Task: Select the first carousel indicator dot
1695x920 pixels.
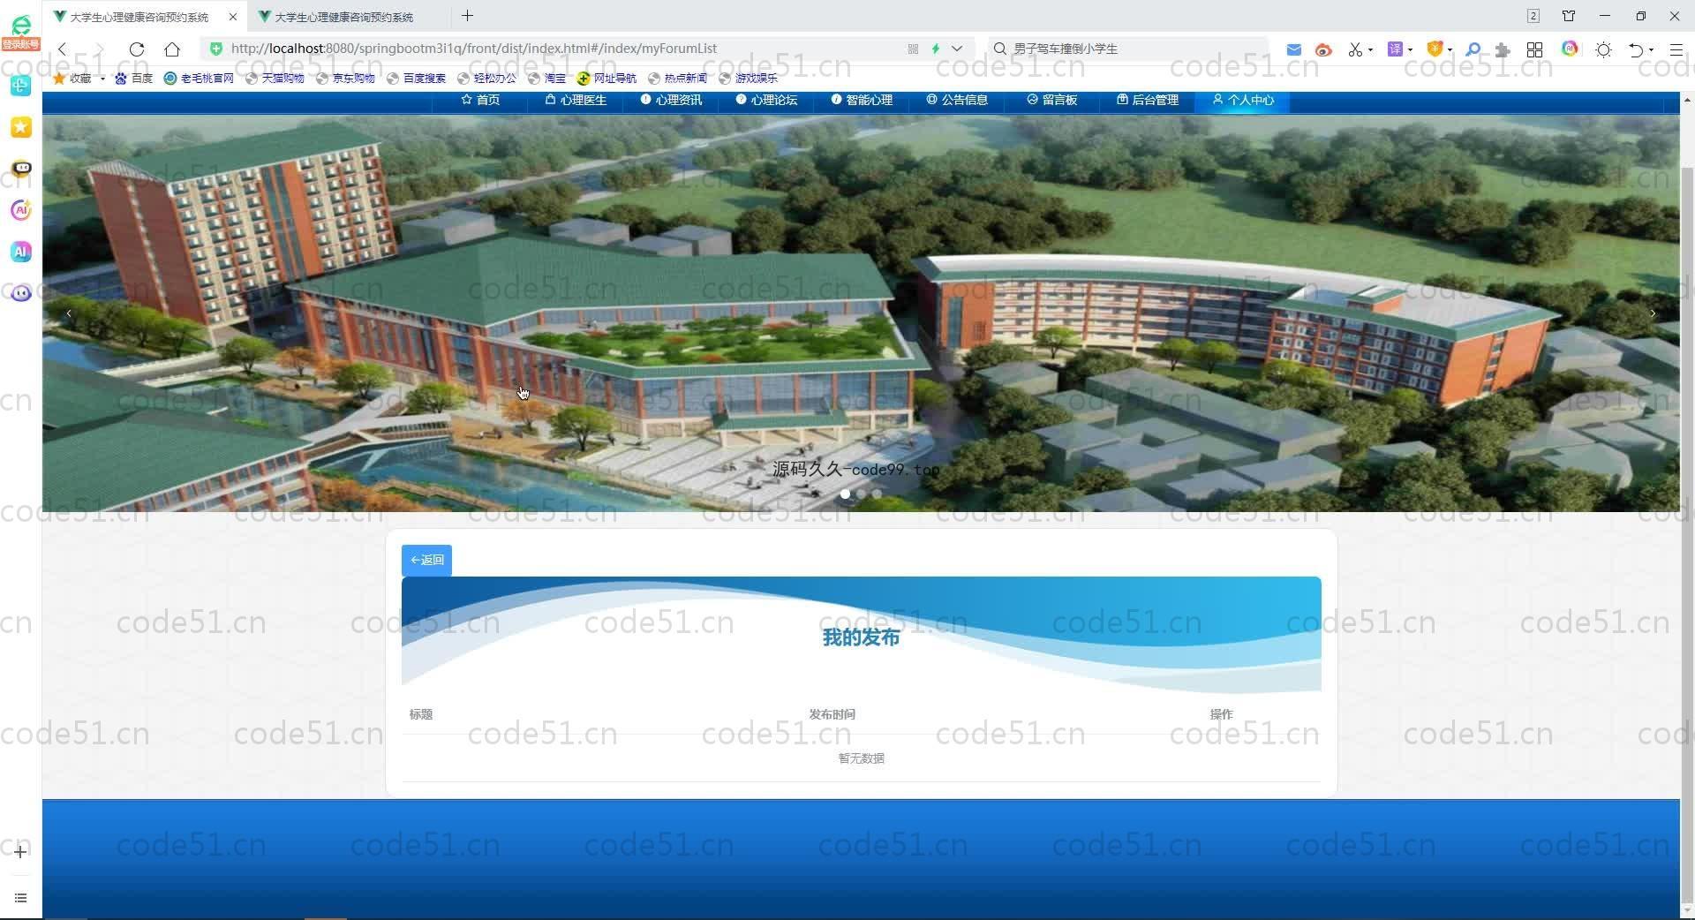Action: 846,494
